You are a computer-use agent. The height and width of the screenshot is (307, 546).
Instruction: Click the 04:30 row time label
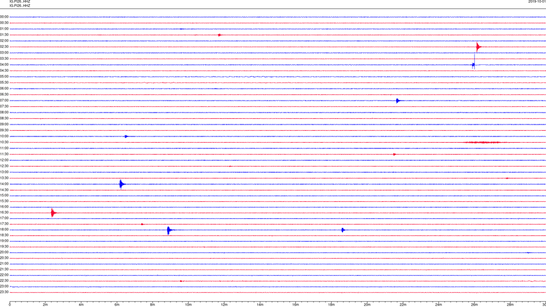4,70
